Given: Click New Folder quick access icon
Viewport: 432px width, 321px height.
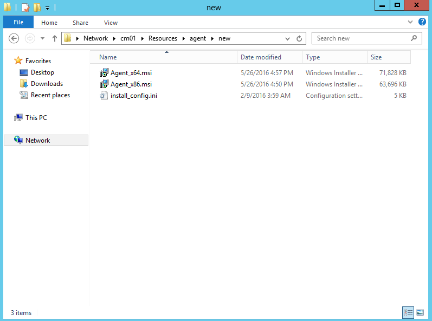Looking at the screenshot, I should click(x=37, y=8).
